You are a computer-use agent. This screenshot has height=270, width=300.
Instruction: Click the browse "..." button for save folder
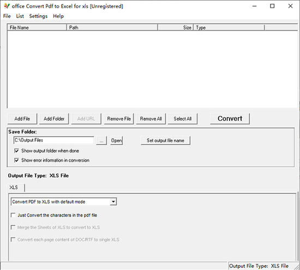[101, 140]
